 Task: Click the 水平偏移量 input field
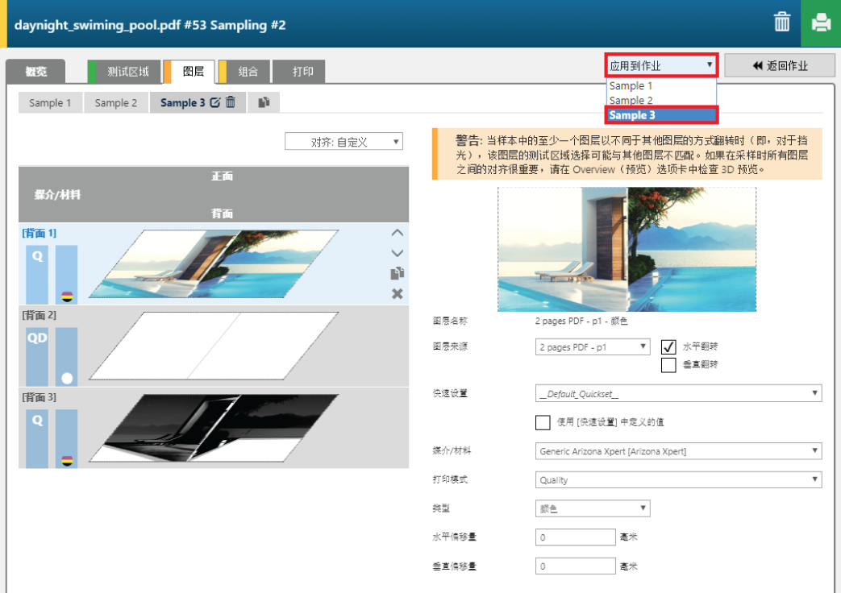[x=575, y=537]
